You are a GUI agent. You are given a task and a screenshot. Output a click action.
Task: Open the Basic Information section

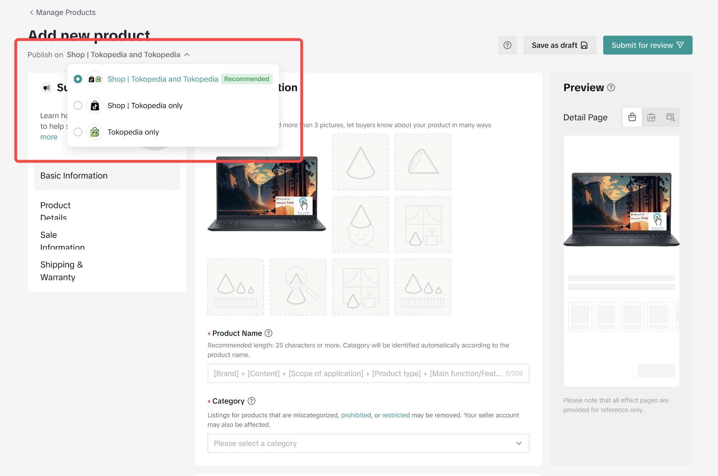(x=107, y=175)
